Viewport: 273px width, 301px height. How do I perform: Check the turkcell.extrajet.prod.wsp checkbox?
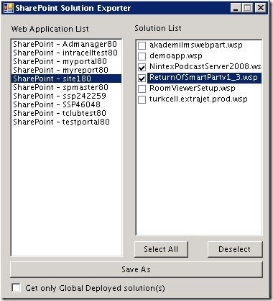click(x=142, y=99)
